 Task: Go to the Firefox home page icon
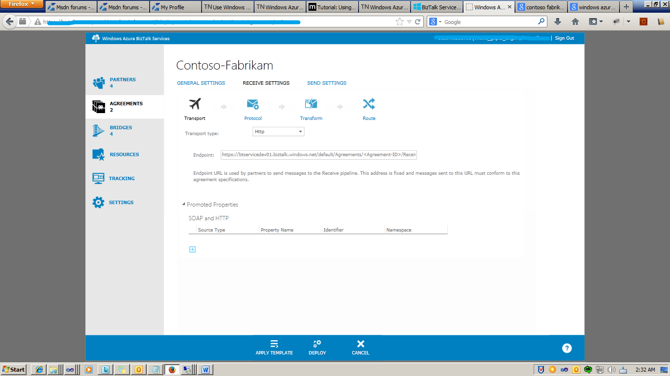point(575,22)
